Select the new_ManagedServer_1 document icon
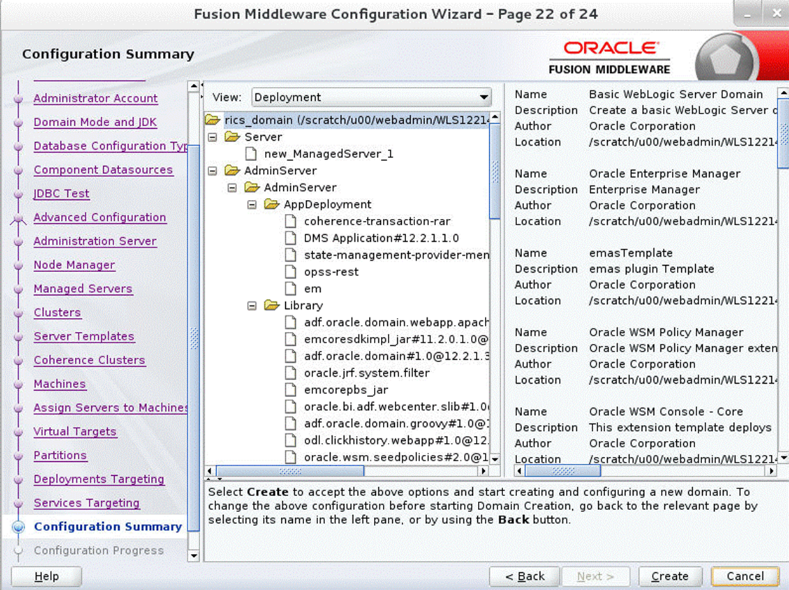 [x=252, y=154]
